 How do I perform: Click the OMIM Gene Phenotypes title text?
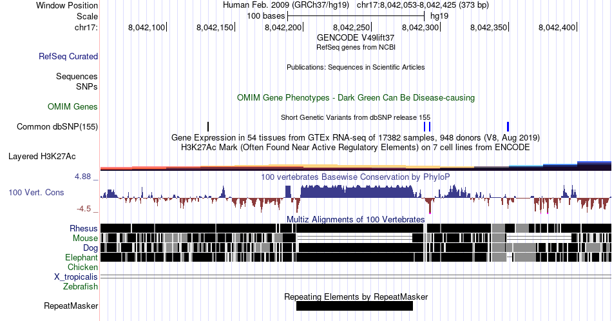(x=356, y=97)
